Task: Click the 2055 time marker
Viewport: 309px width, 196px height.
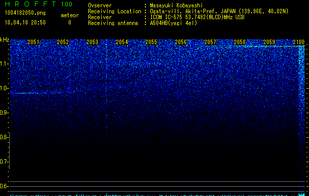Action: tap(151, 42)
